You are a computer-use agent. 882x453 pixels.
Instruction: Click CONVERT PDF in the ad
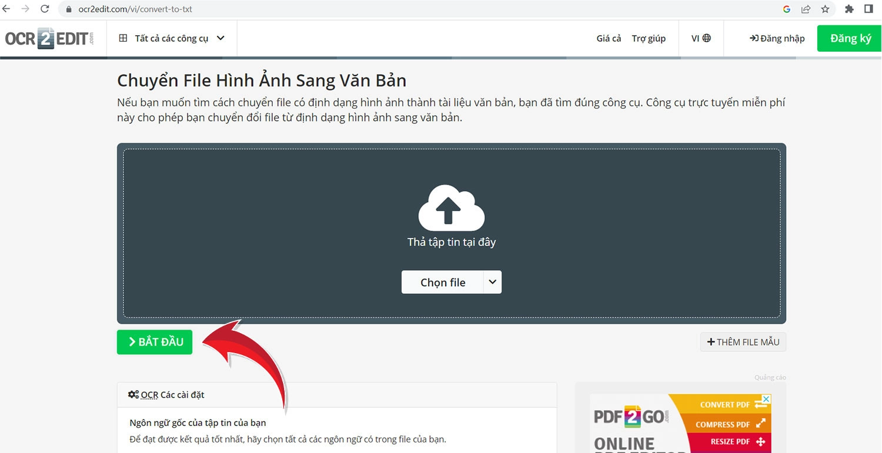point(725,405)
